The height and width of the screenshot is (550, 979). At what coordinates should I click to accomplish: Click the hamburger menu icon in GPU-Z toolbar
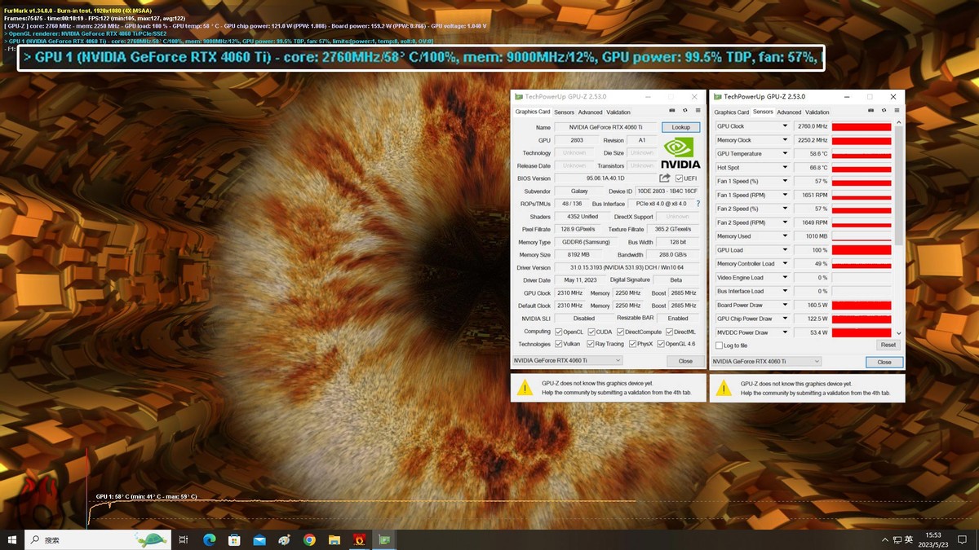[698, 111]
